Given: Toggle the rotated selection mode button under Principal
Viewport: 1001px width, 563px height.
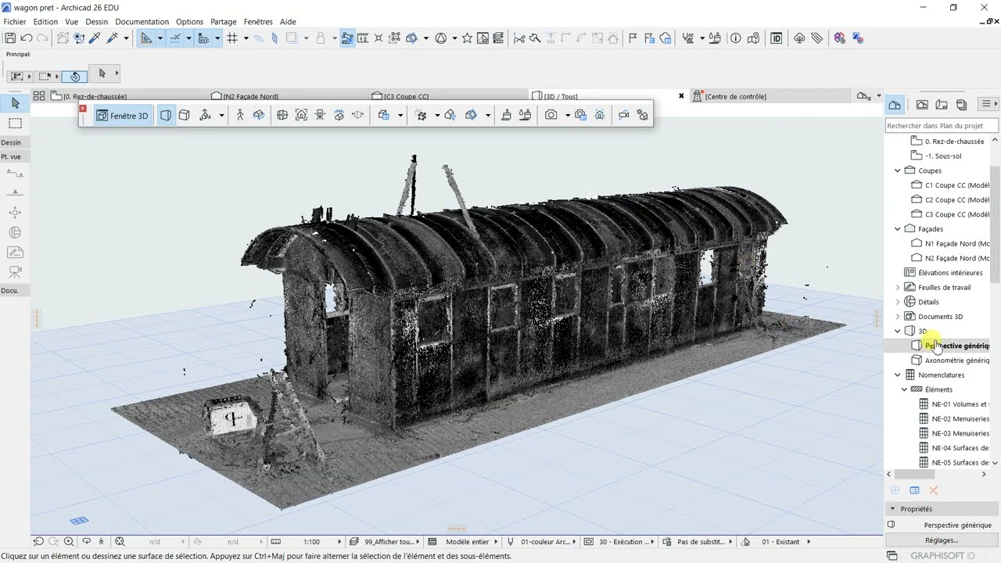Looking at the screenshot, I should (74, 76).
